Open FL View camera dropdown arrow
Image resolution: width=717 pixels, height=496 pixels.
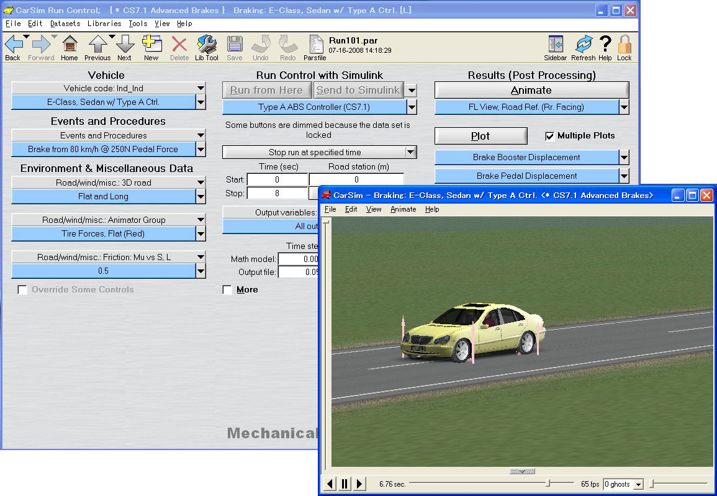(x=624, y=107)
